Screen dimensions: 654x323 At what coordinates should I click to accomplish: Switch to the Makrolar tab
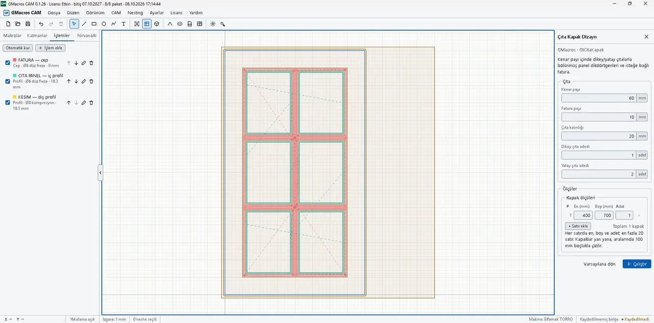pyautogui.click(x=12, y=36)
